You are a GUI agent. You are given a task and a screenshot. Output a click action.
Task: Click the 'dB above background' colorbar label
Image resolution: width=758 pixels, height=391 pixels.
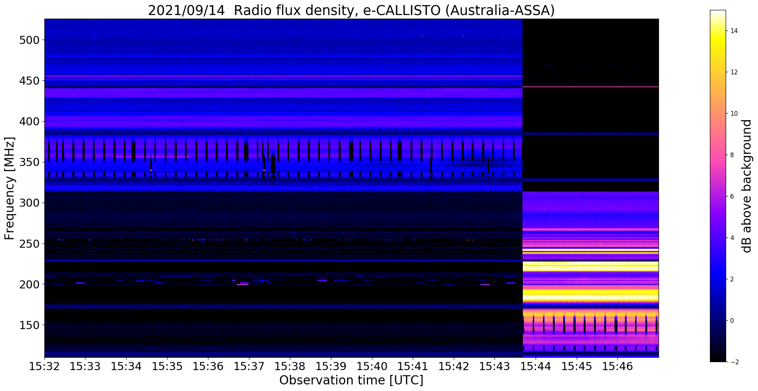click(x=747, y=186)
